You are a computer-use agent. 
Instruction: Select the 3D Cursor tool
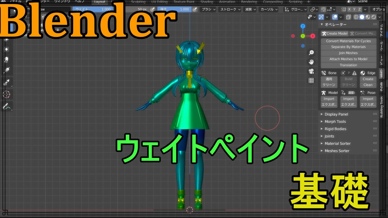tap(6, 94)
